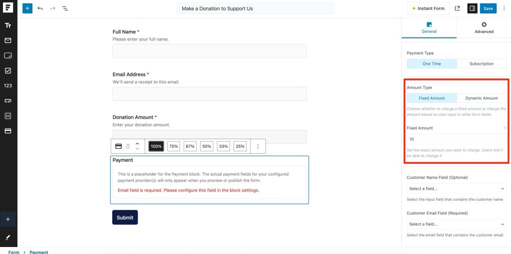
Task: Open the document overview list icon
Action: pos(65,8)
